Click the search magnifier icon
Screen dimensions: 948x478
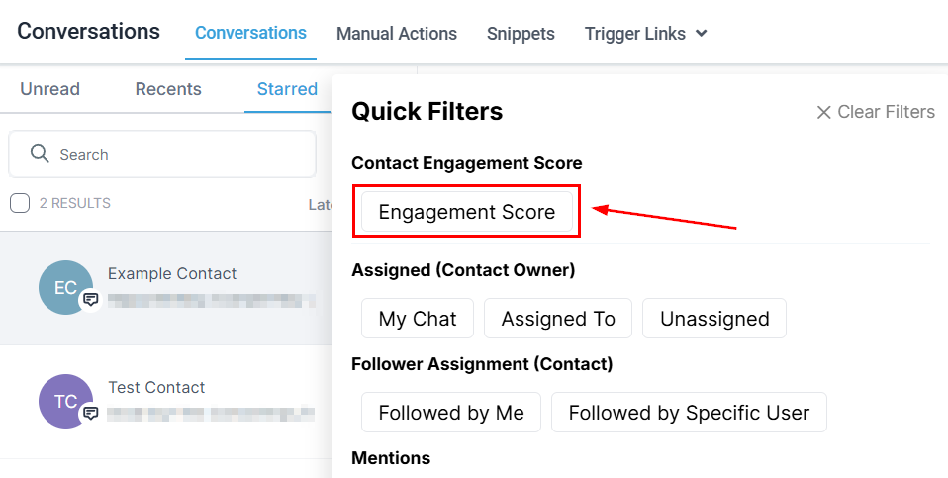40,154
